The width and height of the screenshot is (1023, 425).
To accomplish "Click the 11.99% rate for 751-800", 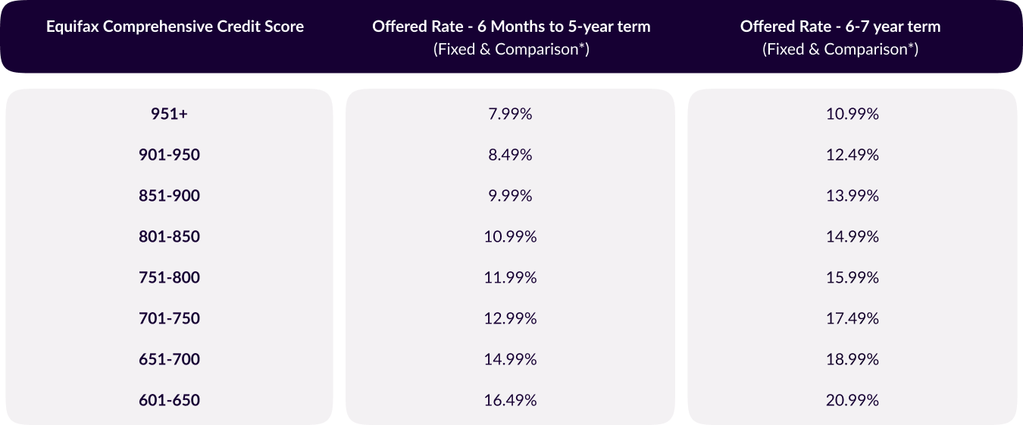I will click(510, 278).
